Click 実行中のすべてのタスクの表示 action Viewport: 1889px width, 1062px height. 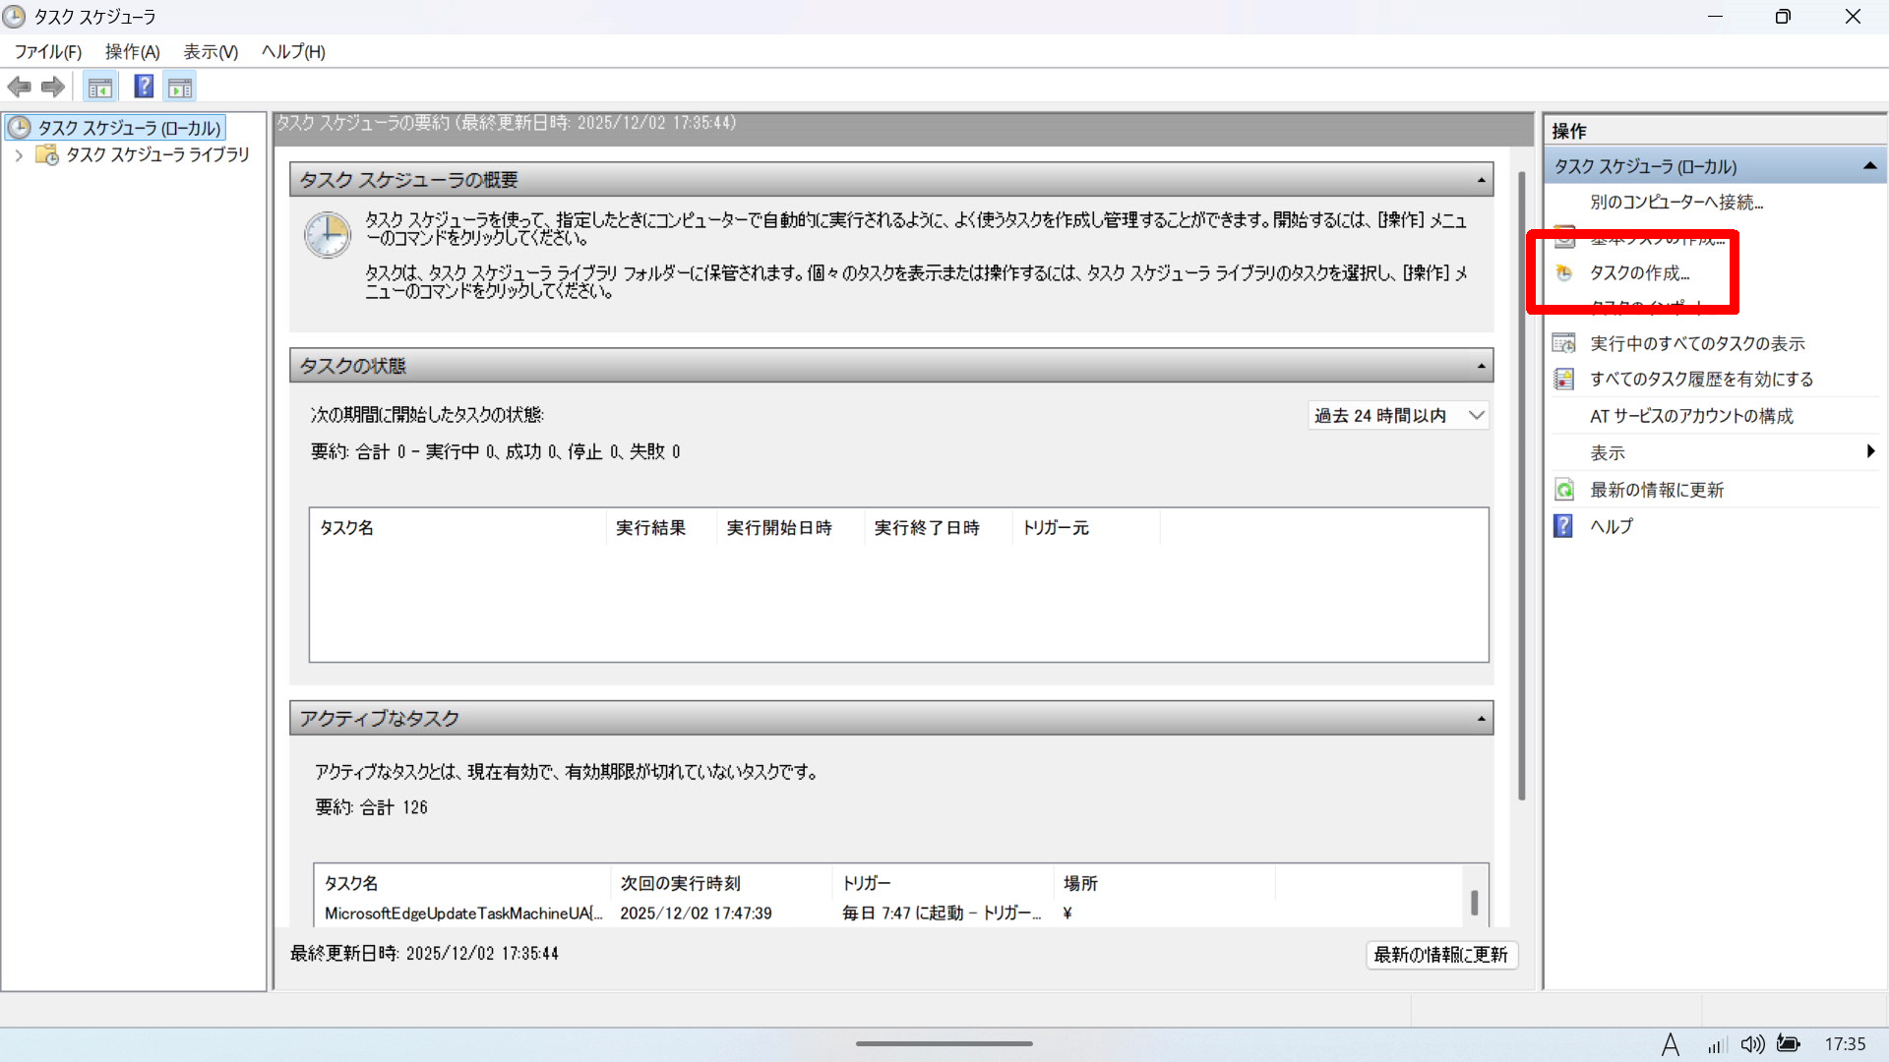click(1696, 343)
